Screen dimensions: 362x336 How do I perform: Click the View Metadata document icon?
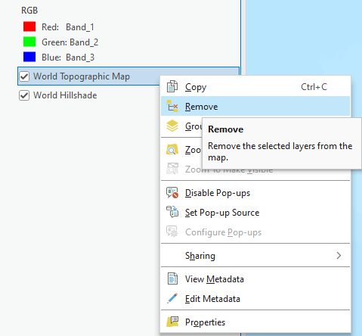[172, 279]
